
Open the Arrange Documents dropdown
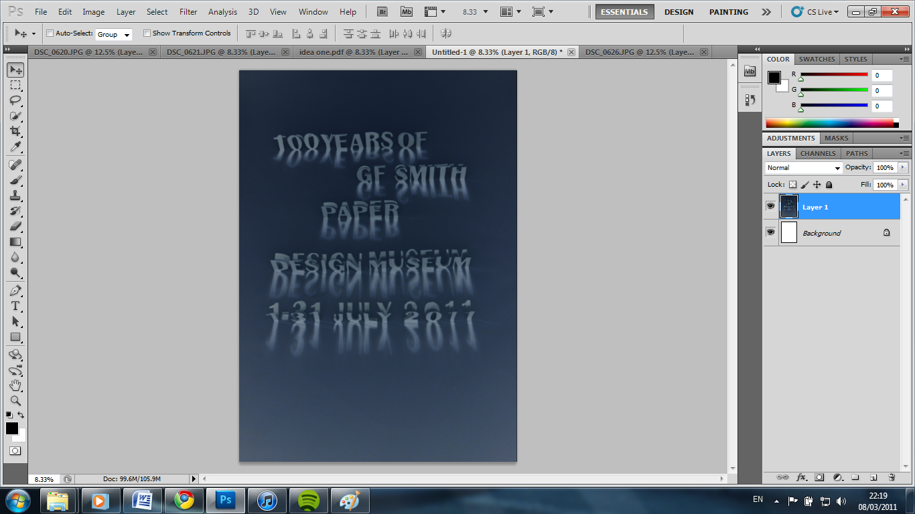(x=512, y=12)
